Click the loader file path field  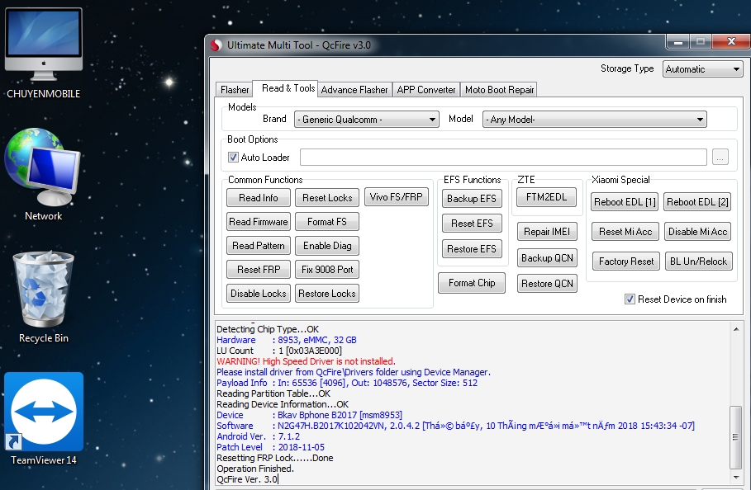503,158
